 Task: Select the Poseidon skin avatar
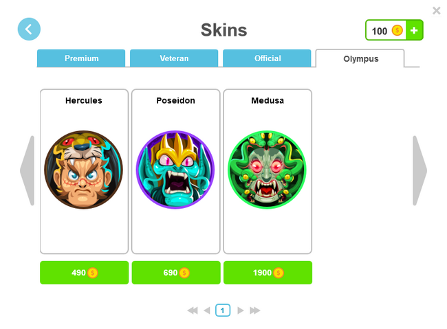coord(175,170)
